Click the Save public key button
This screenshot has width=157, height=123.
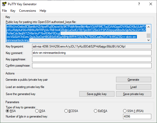pos(97,94)
